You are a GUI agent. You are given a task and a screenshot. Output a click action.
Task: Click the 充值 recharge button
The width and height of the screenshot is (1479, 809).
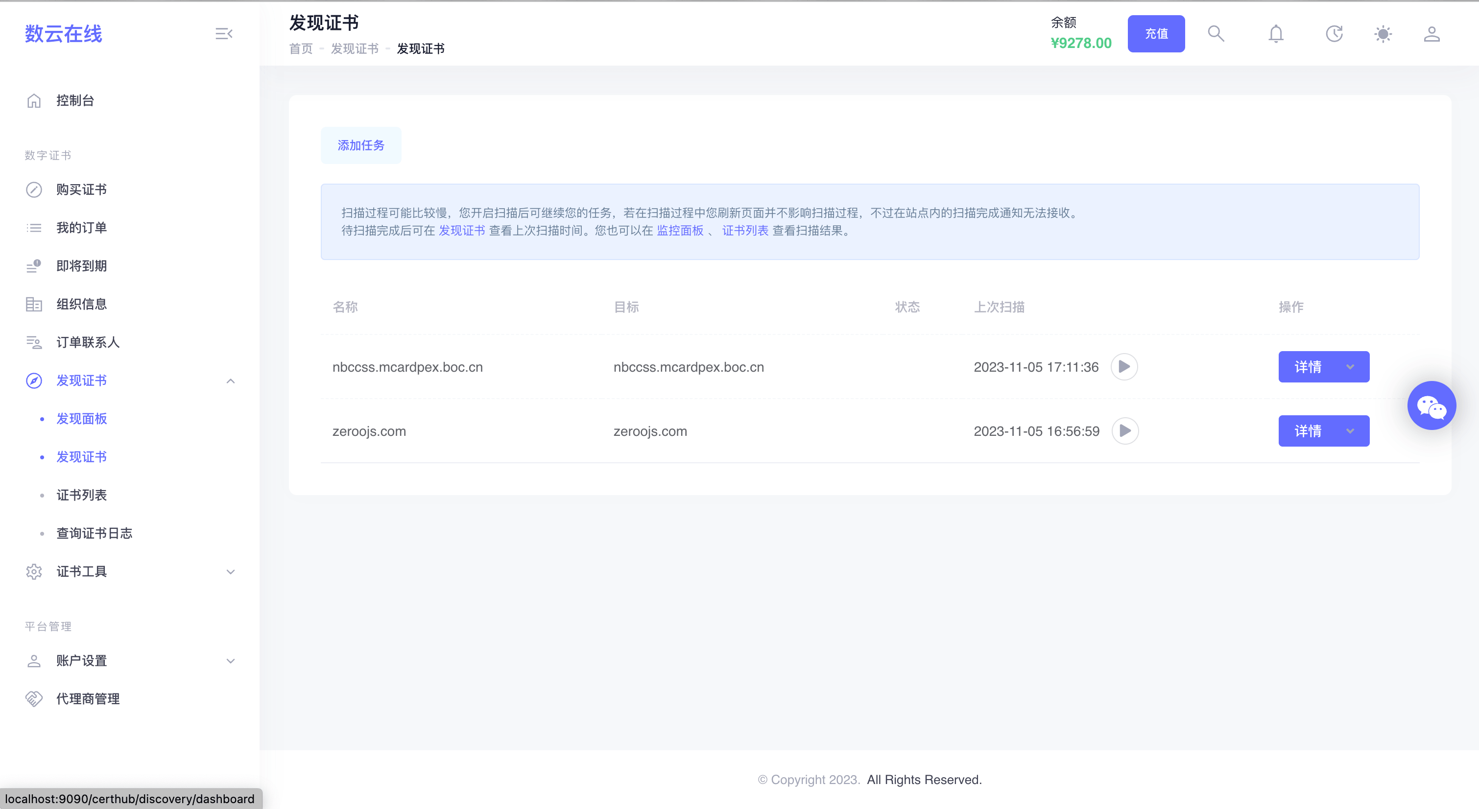1156,34
